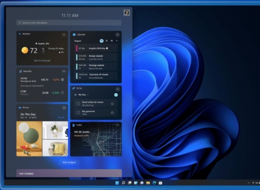260x190 pixels.
Task: Open the colorful spheres photo thumbnail
Action: click(29, 139)
